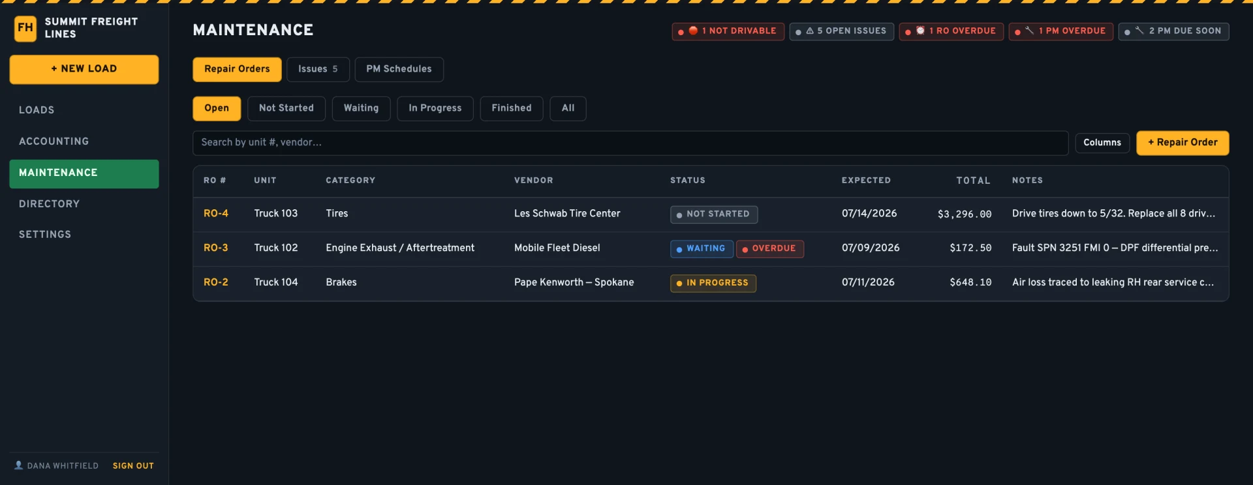1253x485 pixels.
Task: Show In Progress repair orders only
Action: click(435, 108)
